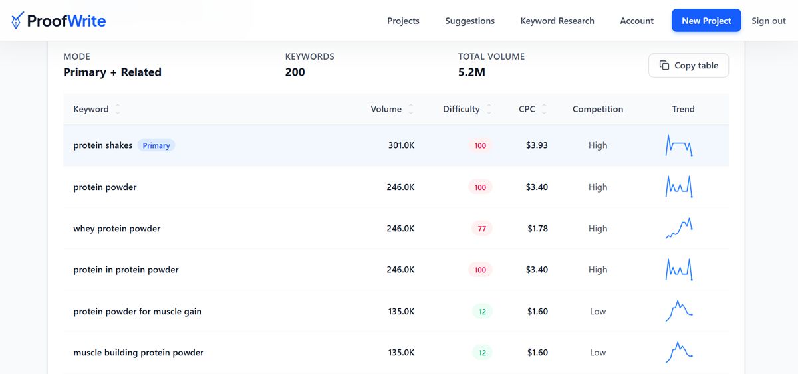Click the copy icon in Copy table
798x374 pixels.
tap(664, 65)
